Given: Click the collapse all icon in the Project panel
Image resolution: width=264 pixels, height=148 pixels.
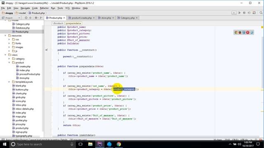Looking at the screenshot, I should 30,18.
